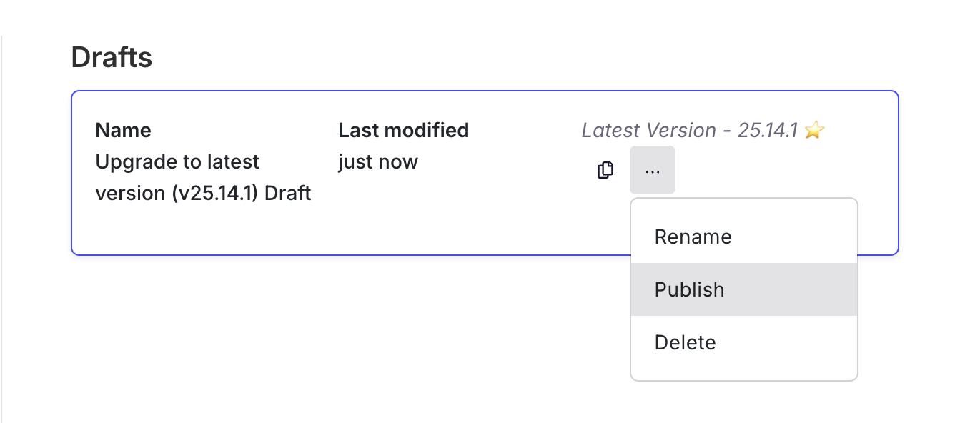Click the Name column label
The width and height of the screenshot is (975, 423).
click(123, 131)
